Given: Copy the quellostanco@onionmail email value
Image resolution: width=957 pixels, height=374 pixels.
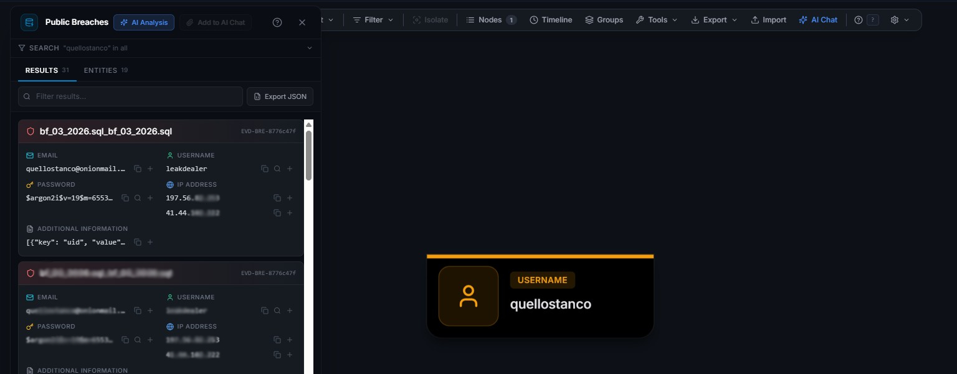Looking at the screenshot, I should coord(138,169).
